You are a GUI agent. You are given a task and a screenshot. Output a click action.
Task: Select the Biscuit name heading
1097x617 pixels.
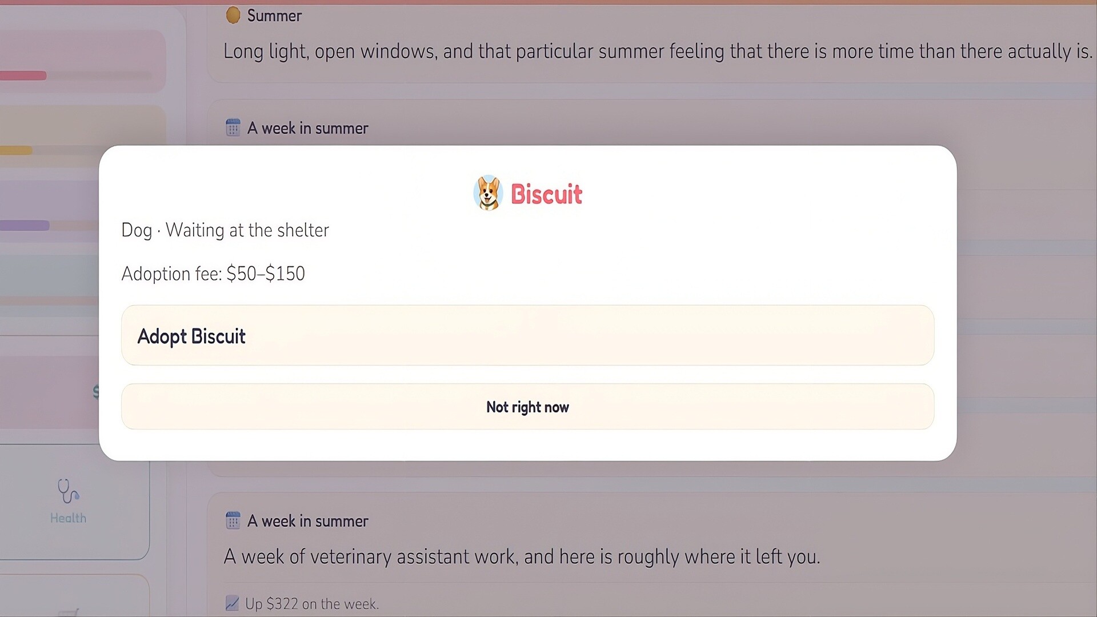click(x=546, y=194)
